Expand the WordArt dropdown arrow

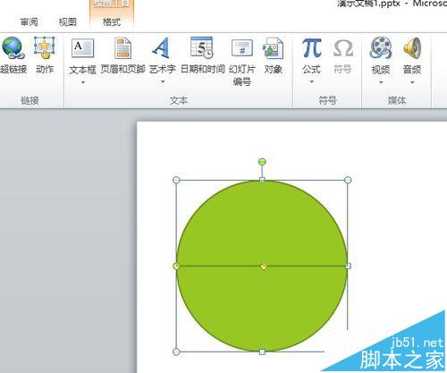pos(163,81)
